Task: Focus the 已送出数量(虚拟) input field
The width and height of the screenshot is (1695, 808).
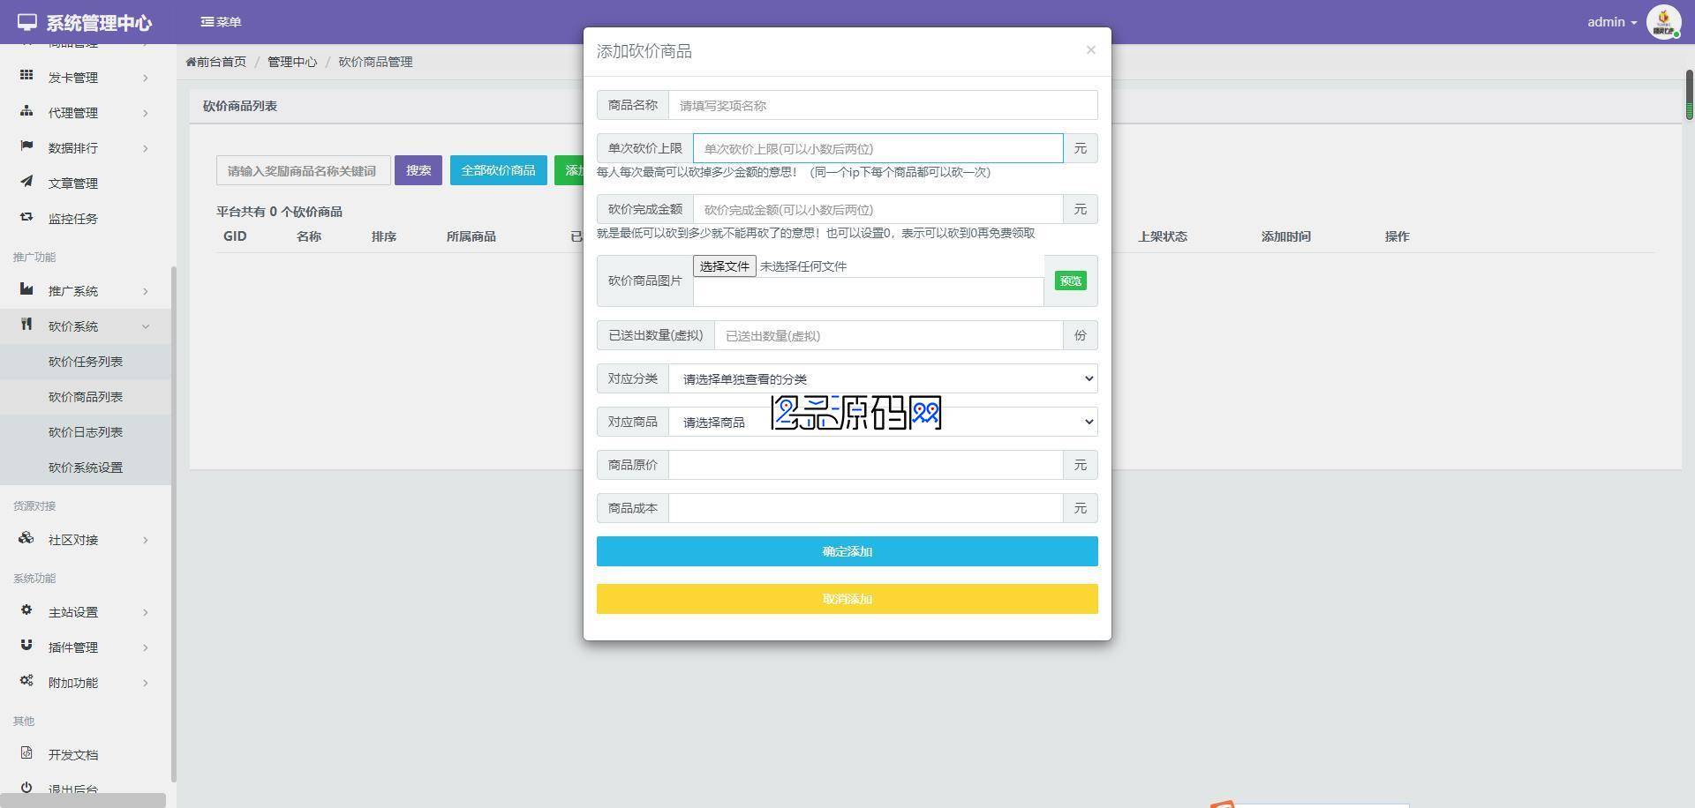Action: click(889, 335)
